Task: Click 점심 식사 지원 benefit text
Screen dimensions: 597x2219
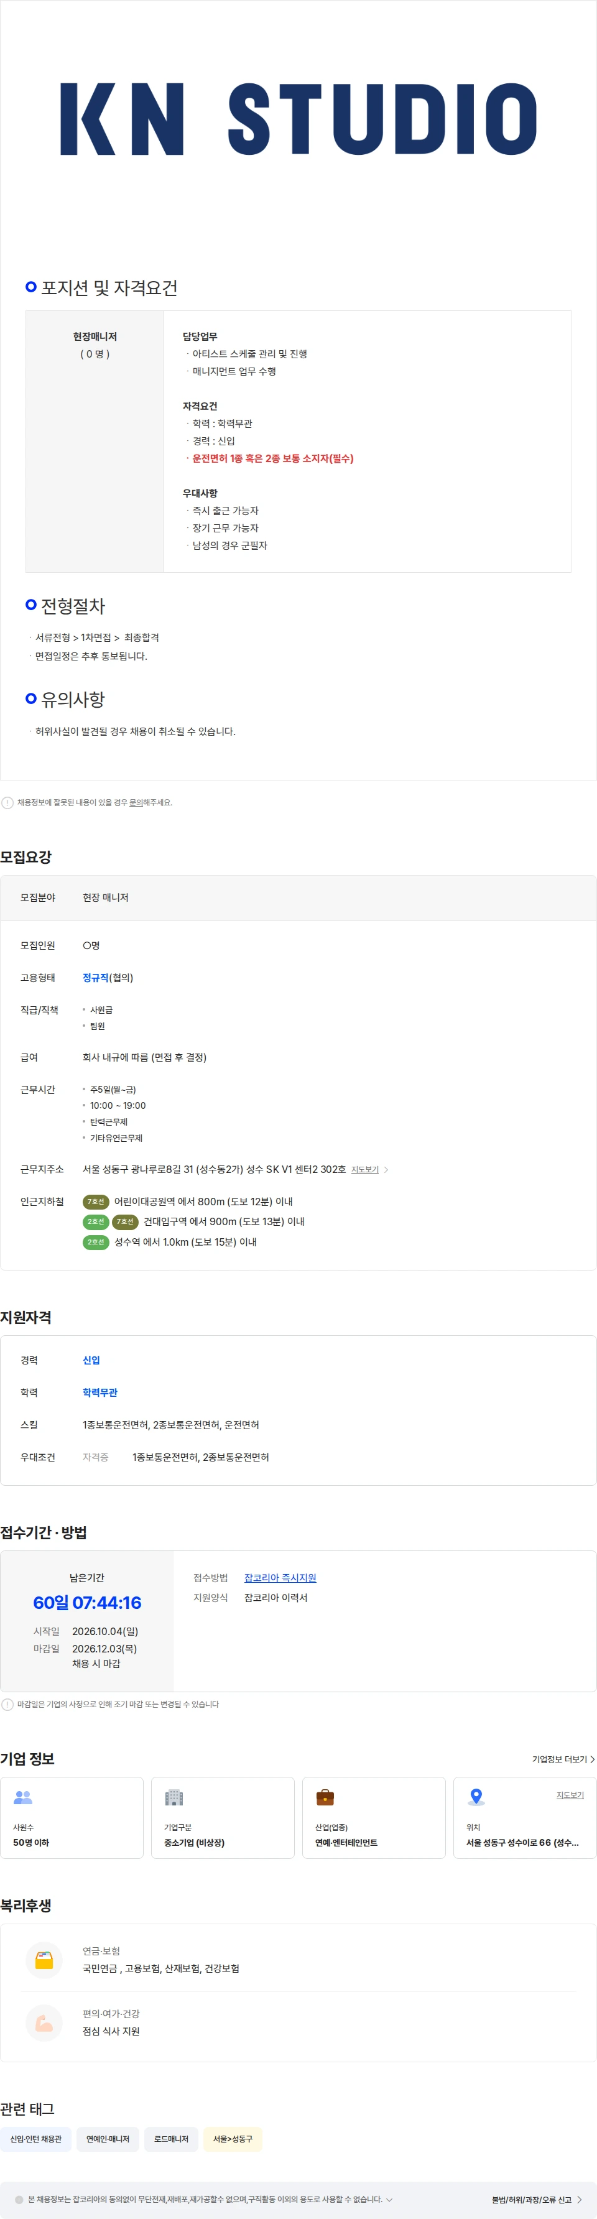Action: point(111,2031)
